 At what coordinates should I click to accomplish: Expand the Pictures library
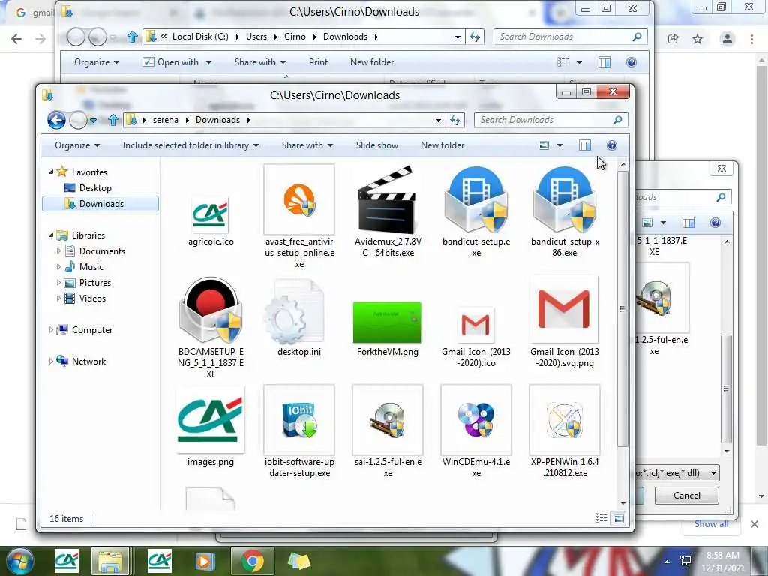coord(58,282)
